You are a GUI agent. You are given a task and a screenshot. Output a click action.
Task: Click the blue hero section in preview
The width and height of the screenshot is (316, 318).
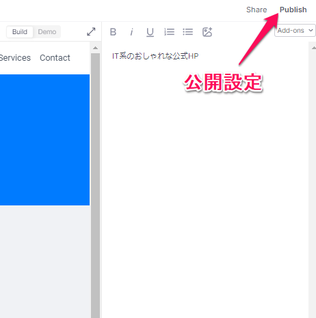44,140
